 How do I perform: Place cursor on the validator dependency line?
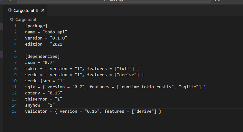pyautogui.click(x=93, y=111)
